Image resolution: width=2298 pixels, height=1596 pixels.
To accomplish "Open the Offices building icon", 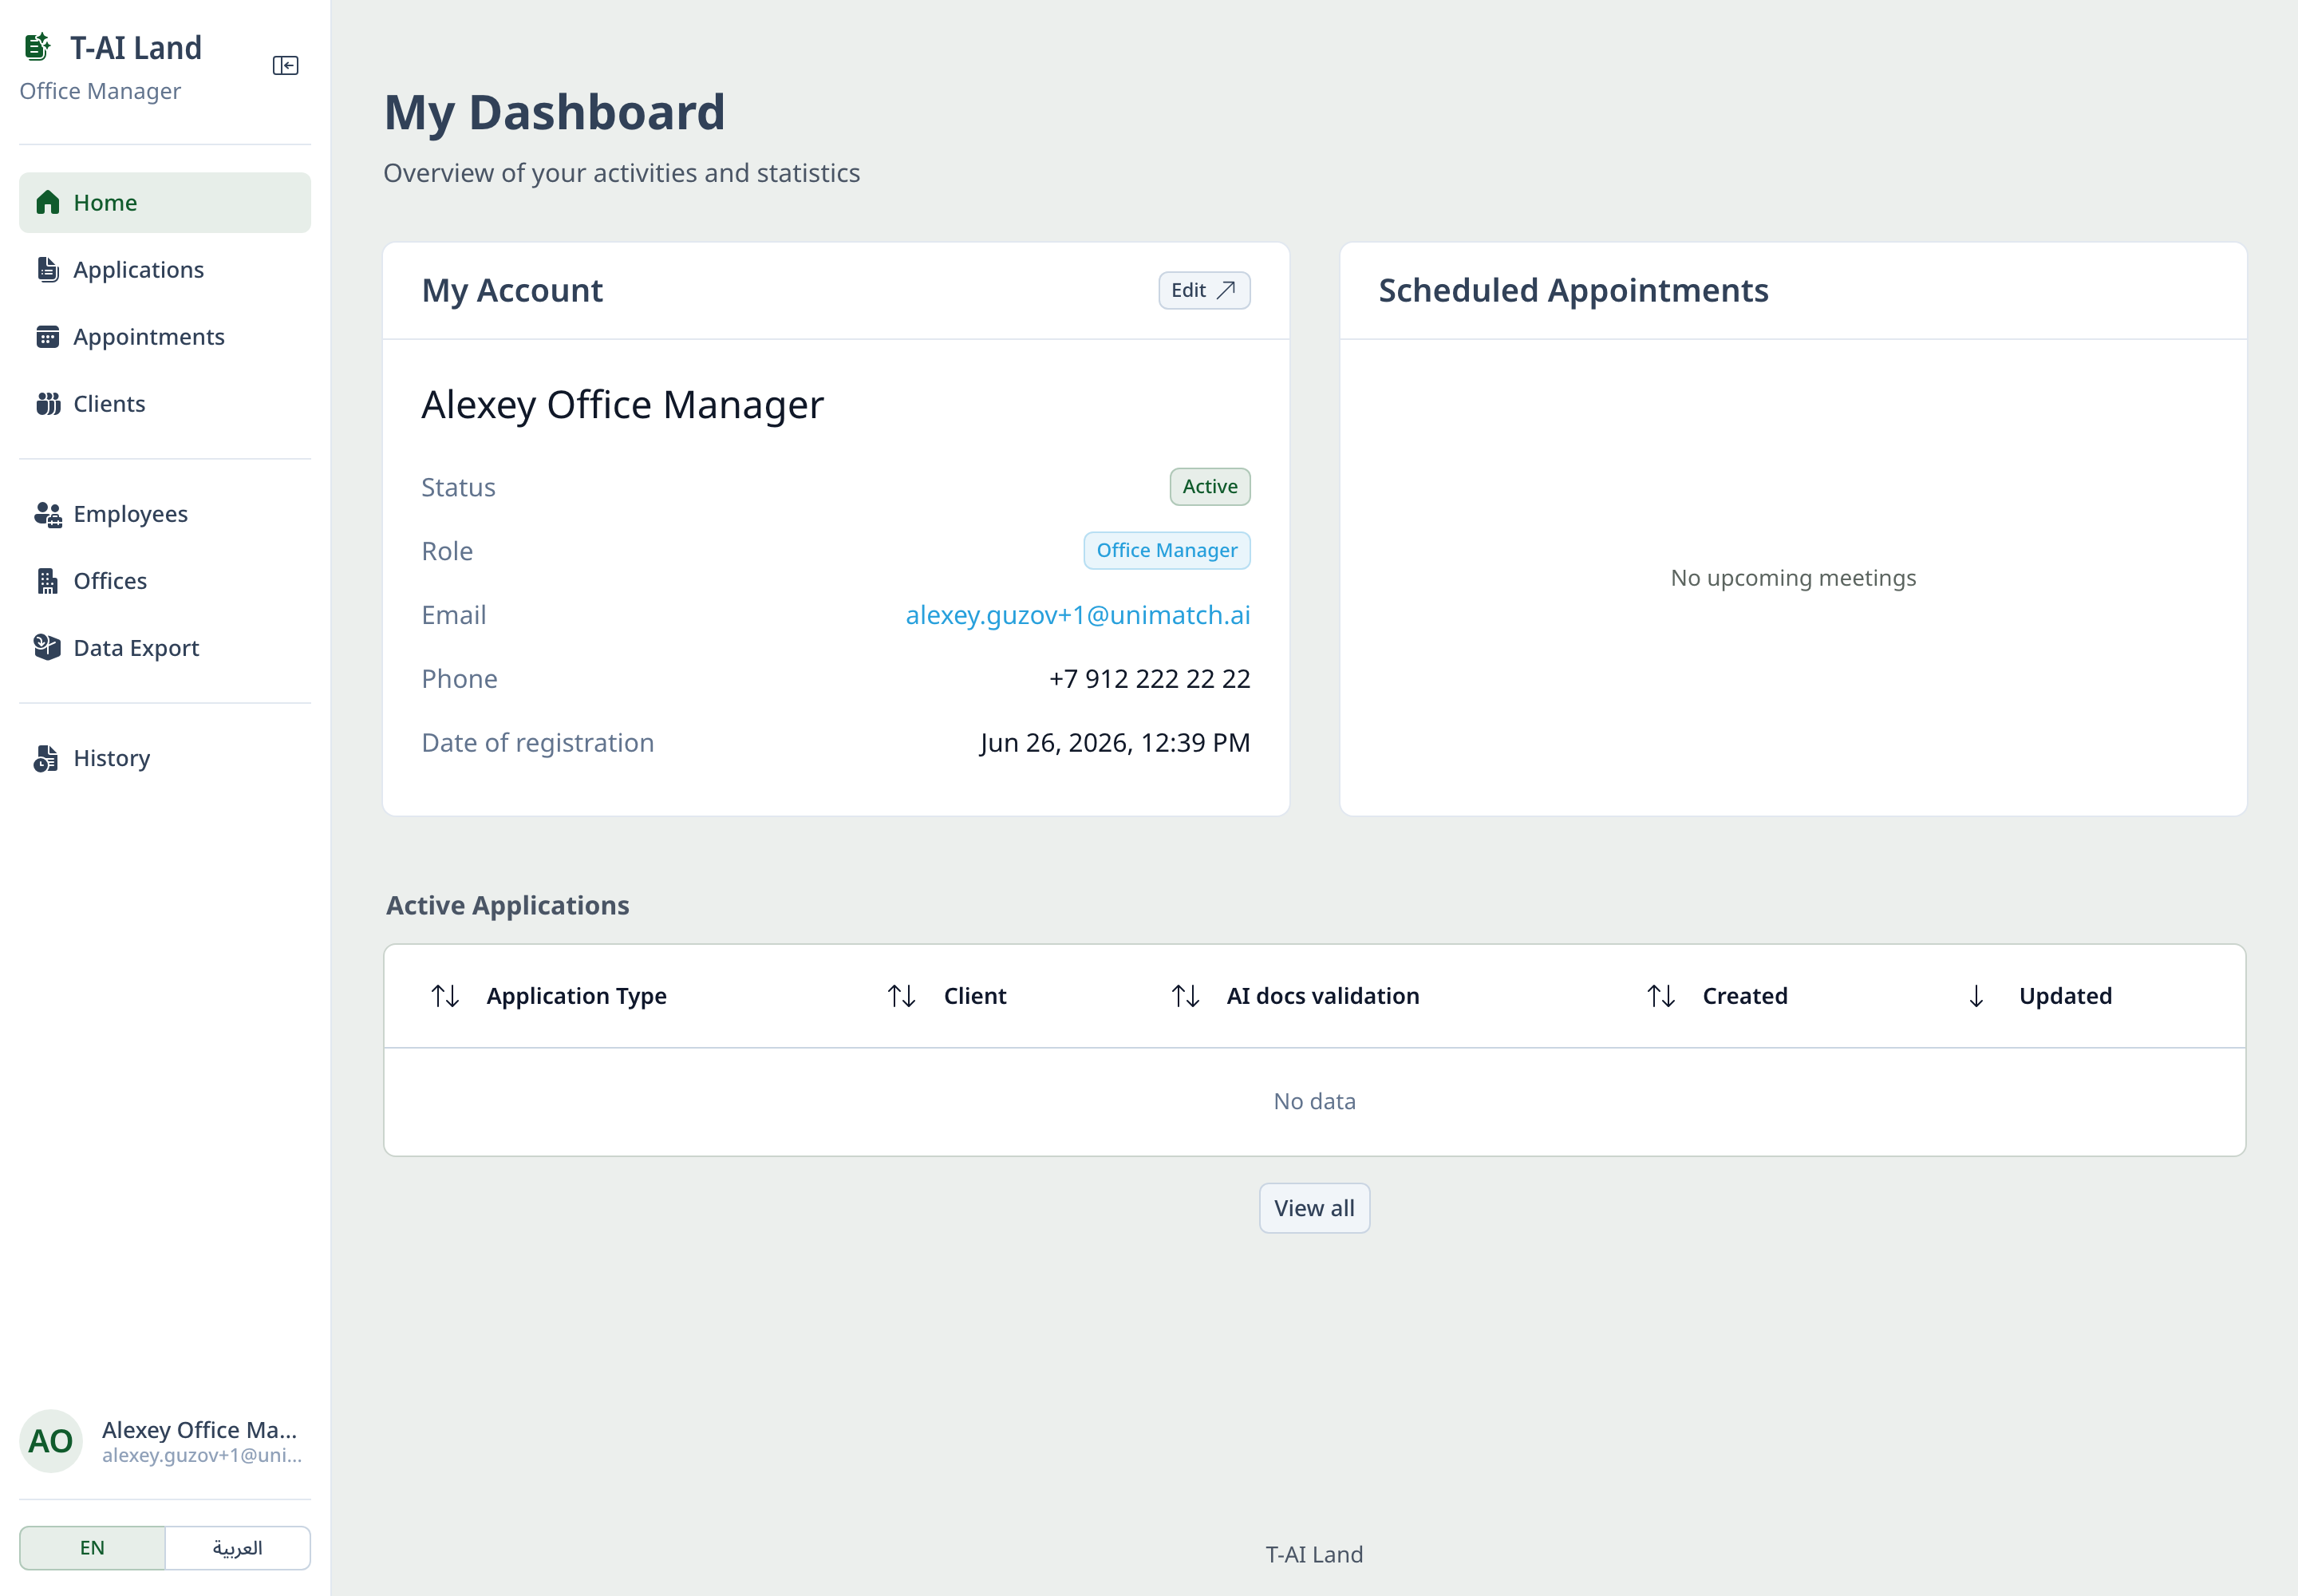I will [x=47, y=581].
